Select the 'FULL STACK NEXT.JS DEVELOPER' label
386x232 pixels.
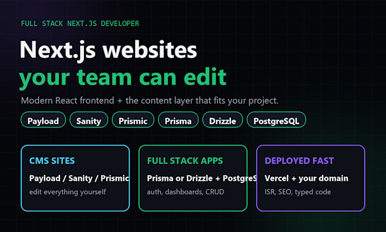click(80, 24)
